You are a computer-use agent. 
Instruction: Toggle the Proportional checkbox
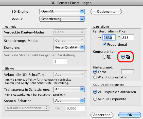[x=104, y=44]
